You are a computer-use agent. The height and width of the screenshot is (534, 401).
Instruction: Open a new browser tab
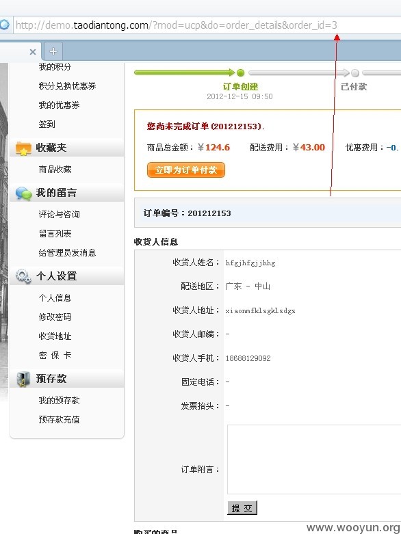53,51
